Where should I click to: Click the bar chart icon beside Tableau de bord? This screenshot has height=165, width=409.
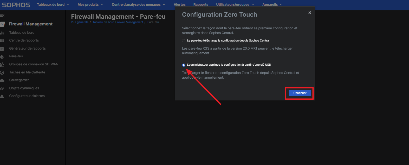pos(2,33)
